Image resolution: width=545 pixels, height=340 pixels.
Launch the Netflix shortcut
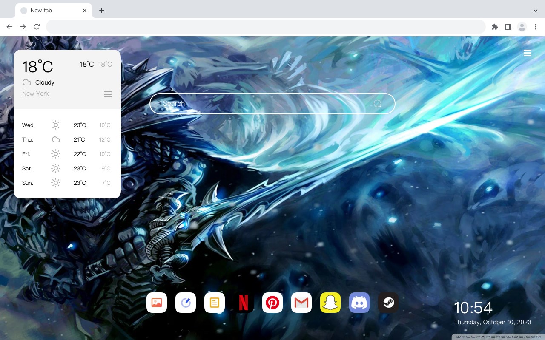[244, 303]
